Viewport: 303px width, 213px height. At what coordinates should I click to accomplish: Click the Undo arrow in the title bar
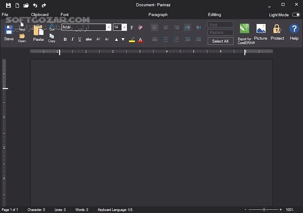35,5
